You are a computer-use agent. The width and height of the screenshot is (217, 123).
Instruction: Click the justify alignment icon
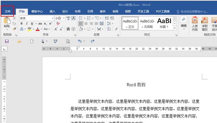coord(96,24)
